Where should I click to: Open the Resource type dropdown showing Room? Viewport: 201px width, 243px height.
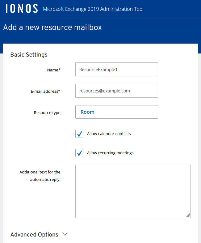pos(117,112)
